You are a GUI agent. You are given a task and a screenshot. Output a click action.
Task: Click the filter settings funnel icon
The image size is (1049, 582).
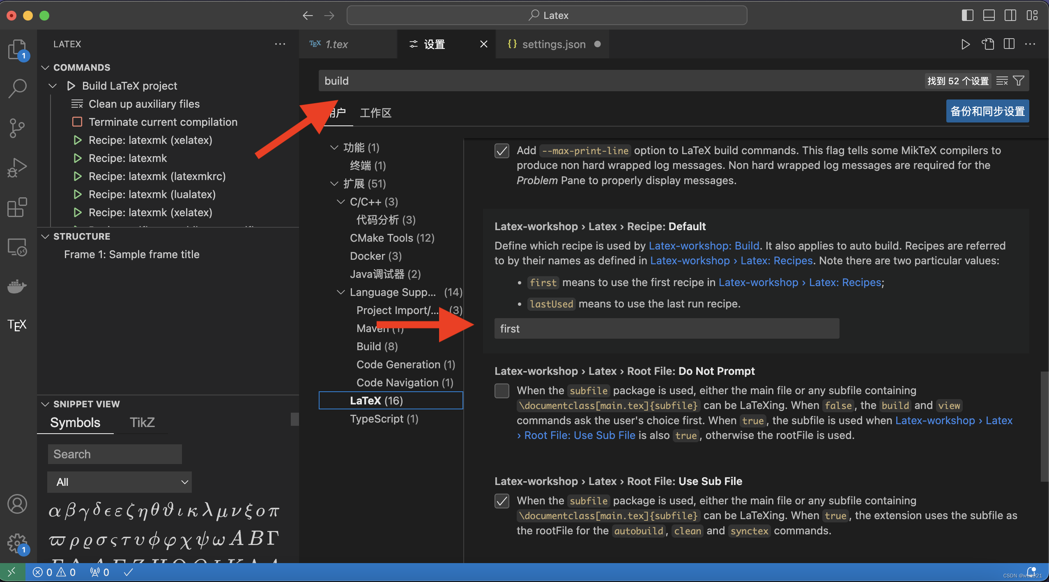1019,81
